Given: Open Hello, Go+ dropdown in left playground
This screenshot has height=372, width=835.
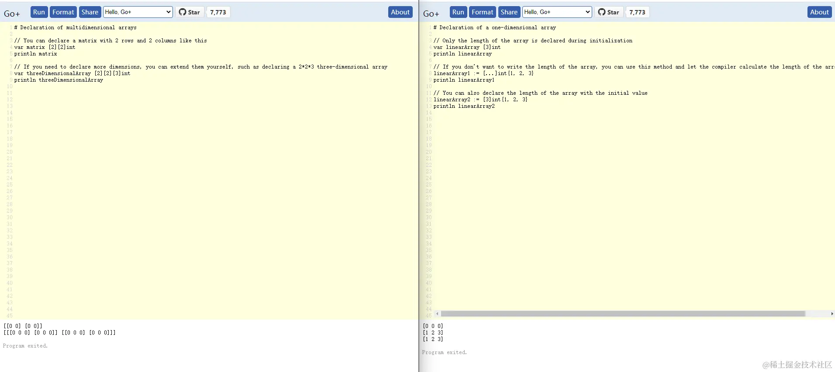Looking at the screenshot, I should coord(138,12).
